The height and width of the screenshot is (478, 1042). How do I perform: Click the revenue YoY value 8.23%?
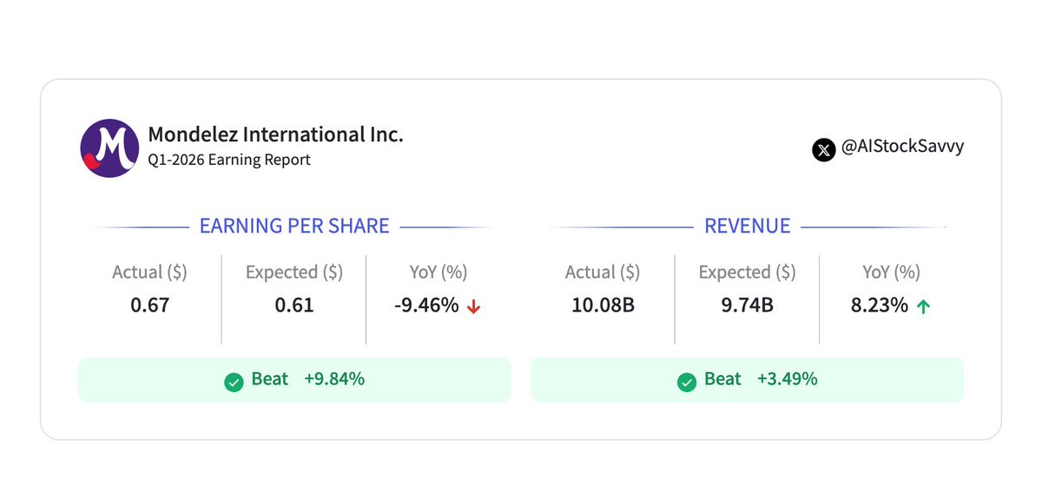coord(880,305)
